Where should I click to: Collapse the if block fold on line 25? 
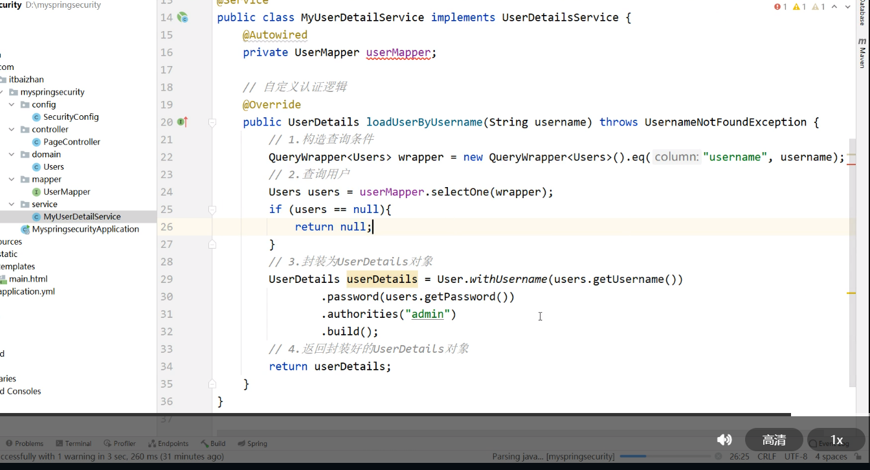tap(212, 209)
